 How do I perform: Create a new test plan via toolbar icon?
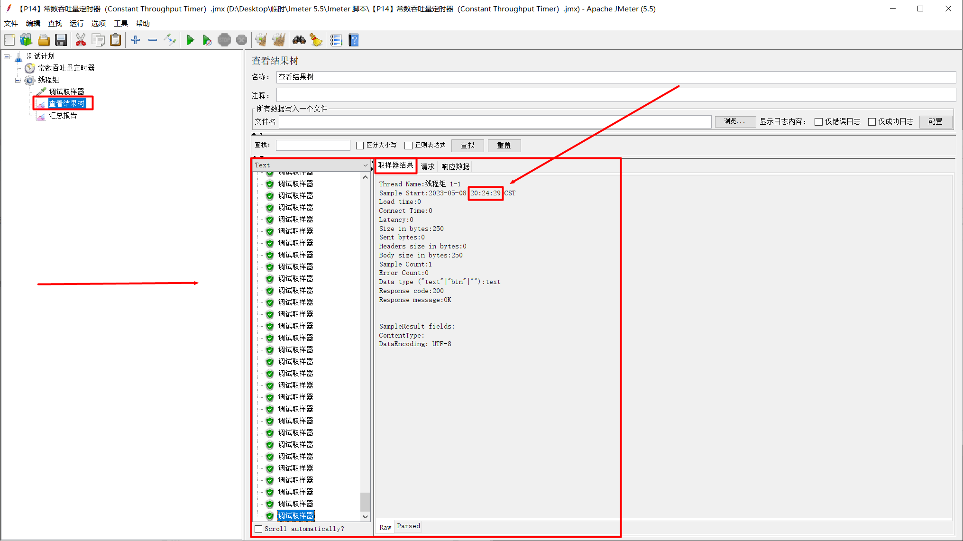[x=9, y=40]
